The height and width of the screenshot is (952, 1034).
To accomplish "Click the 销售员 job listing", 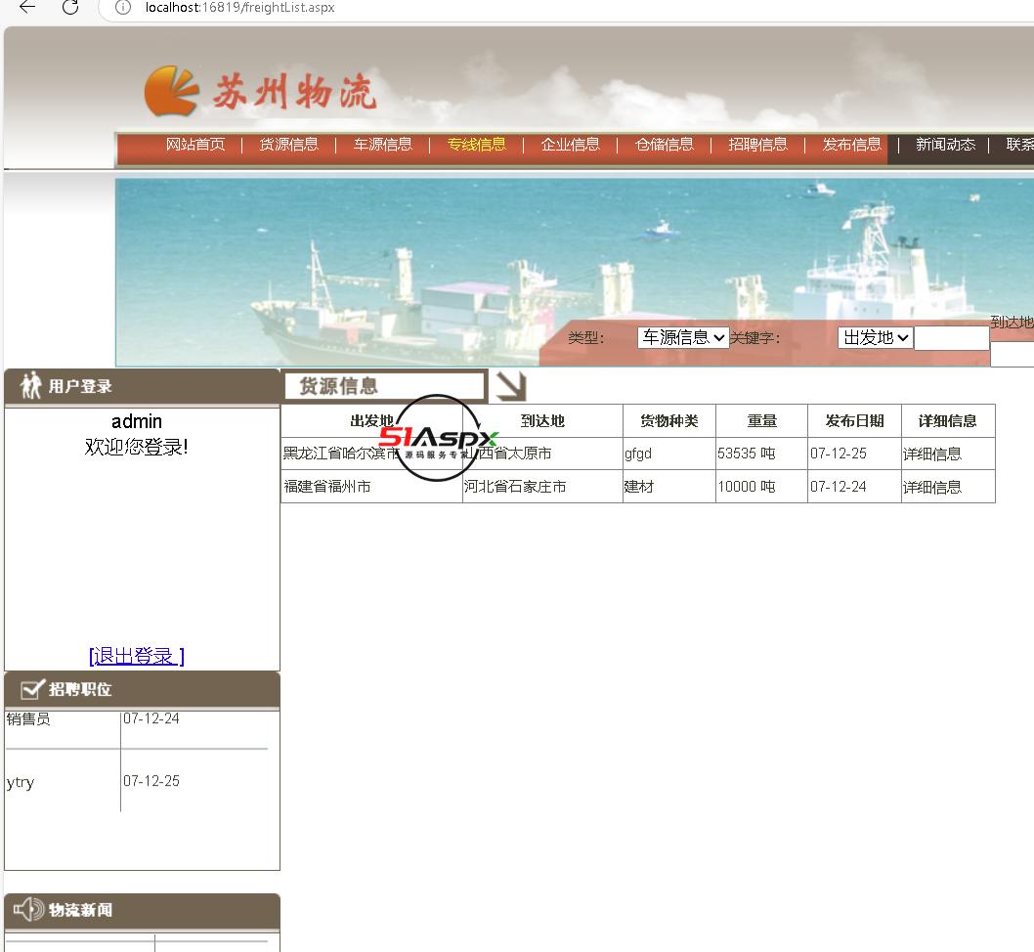I will click(28, 719).
